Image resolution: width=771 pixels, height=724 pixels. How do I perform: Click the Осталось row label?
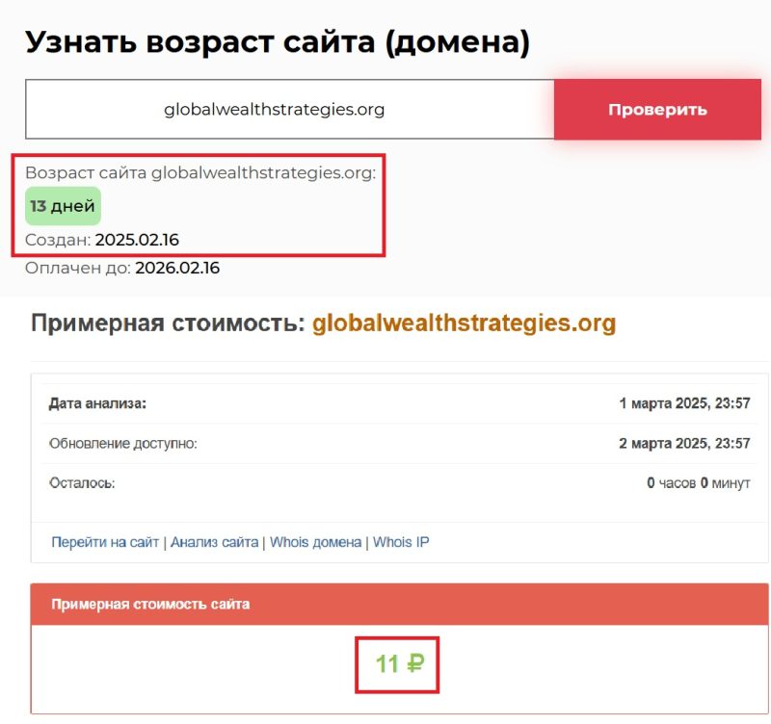(82, 483)
